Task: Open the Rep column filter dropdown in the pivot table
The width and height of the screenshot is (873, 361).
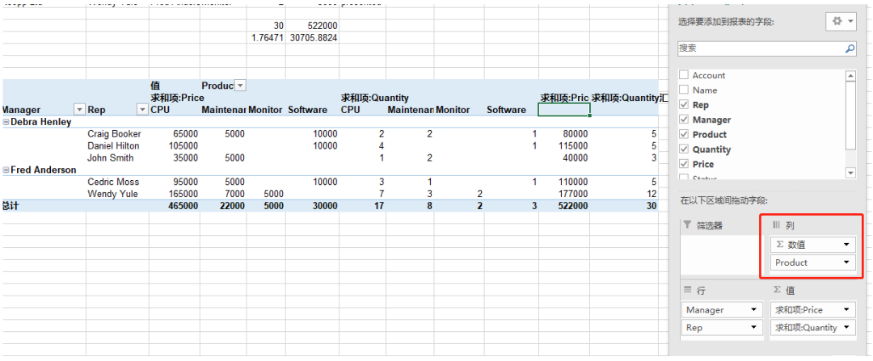Action: tap(142, 110)
